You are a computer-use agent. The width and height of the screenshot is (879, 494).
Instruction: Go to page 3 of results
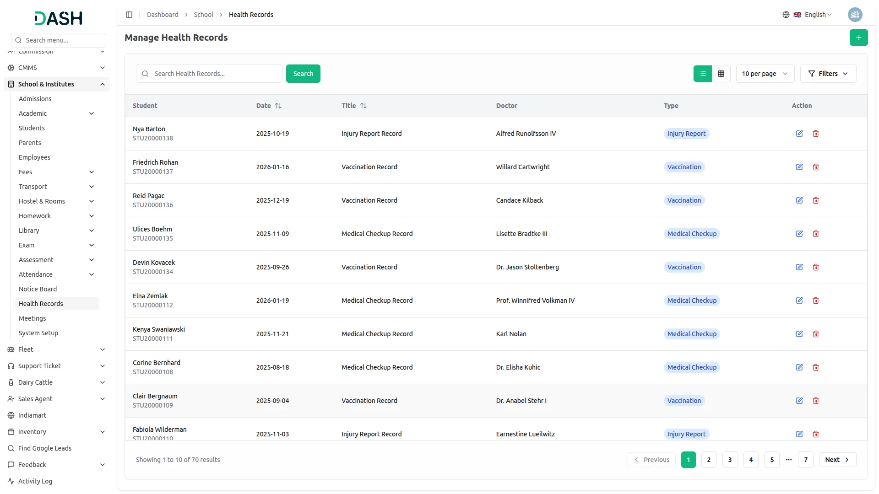(730, 460)
